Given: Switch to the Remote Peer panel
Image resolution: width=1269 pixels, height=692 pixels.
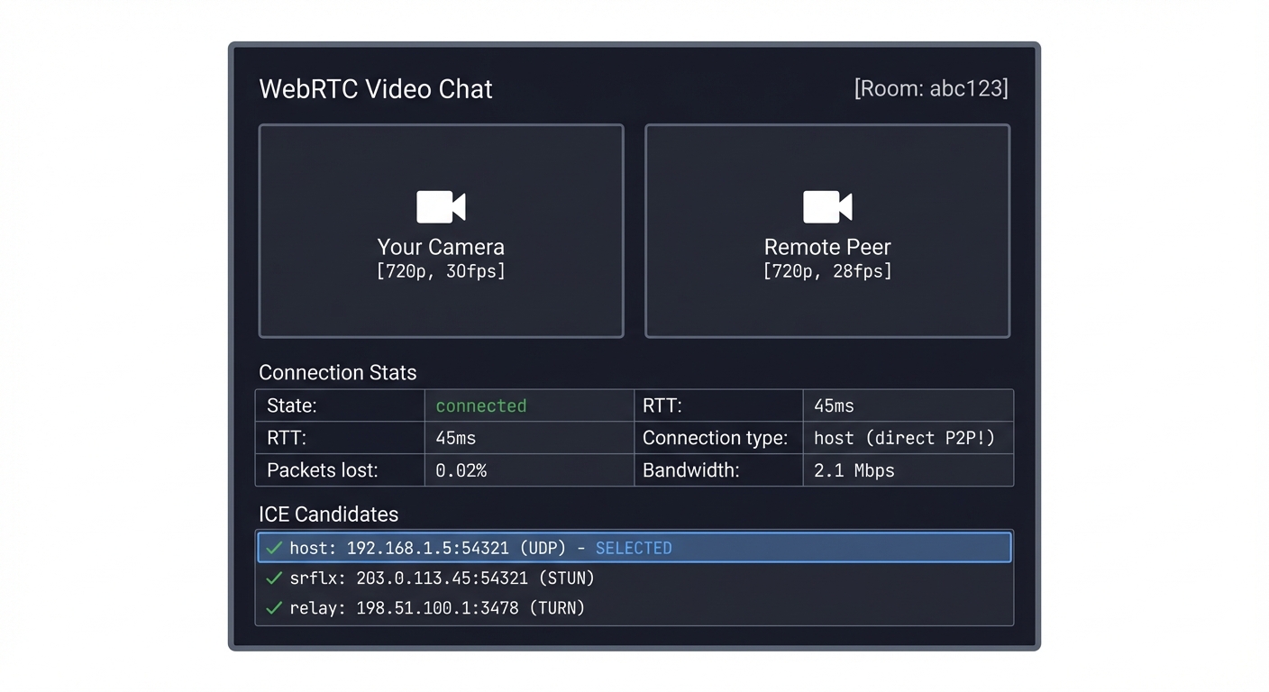Looking at the screenshot, I should [826, 231].
